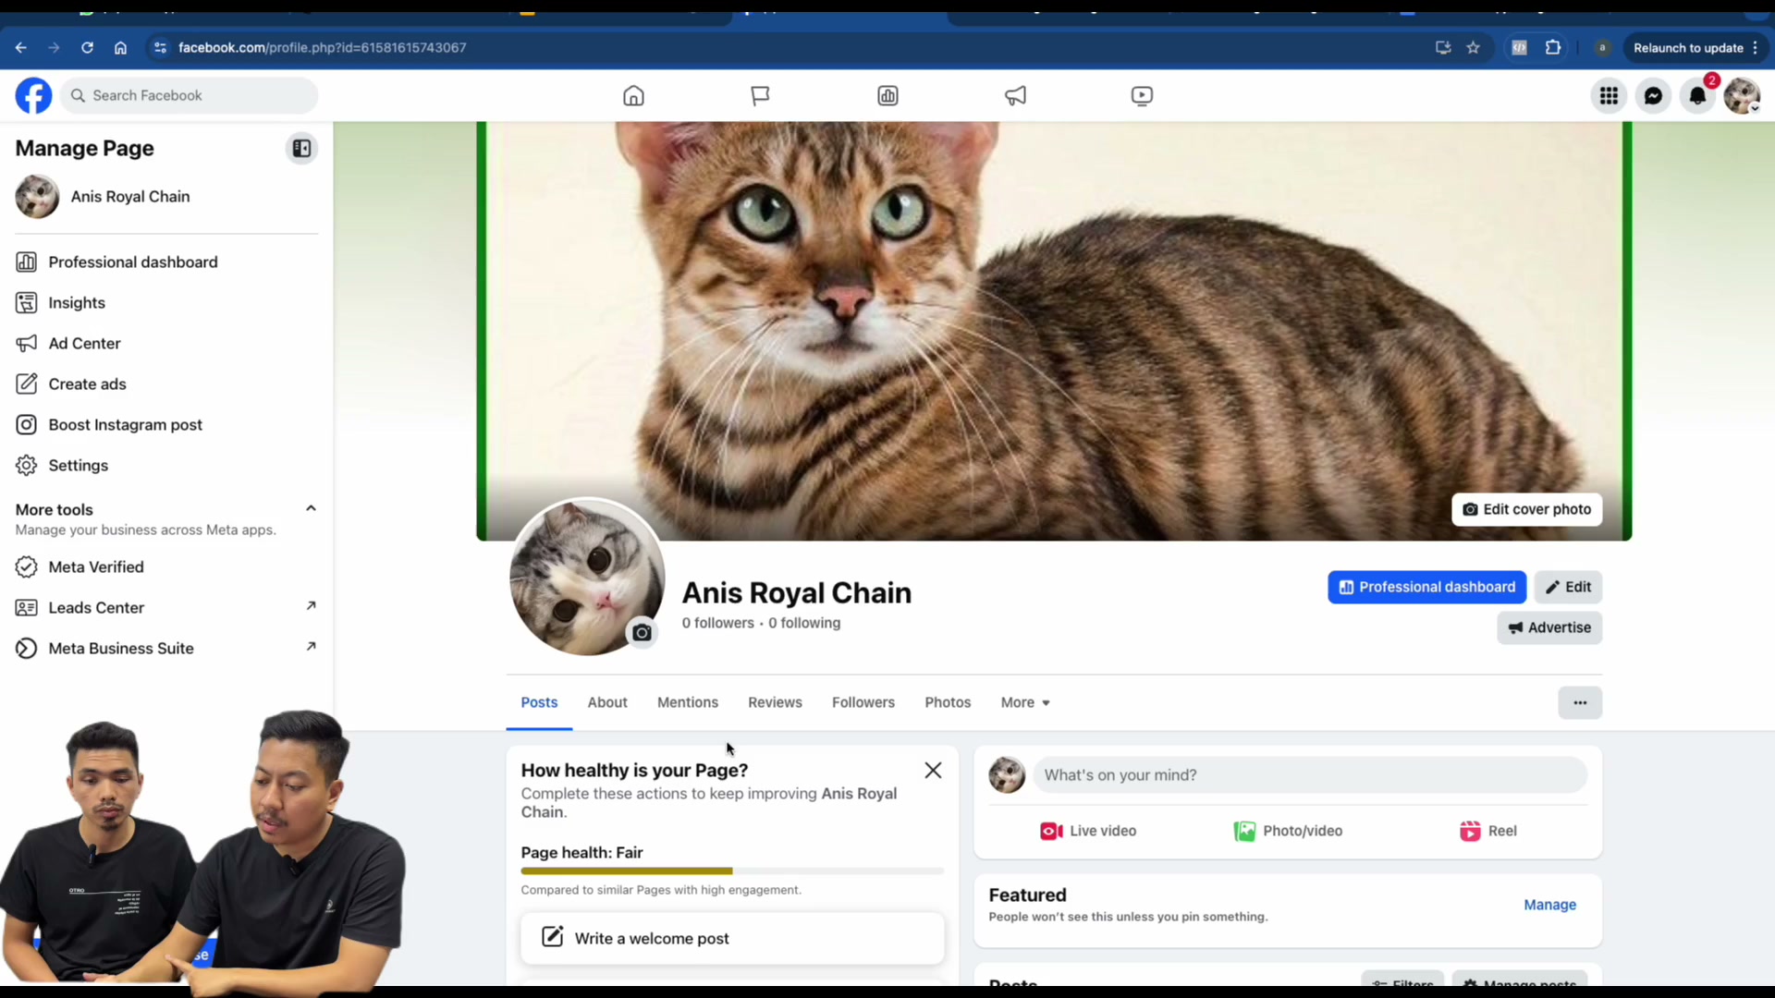Close the How healthy is your Page card

coord(933,770)
